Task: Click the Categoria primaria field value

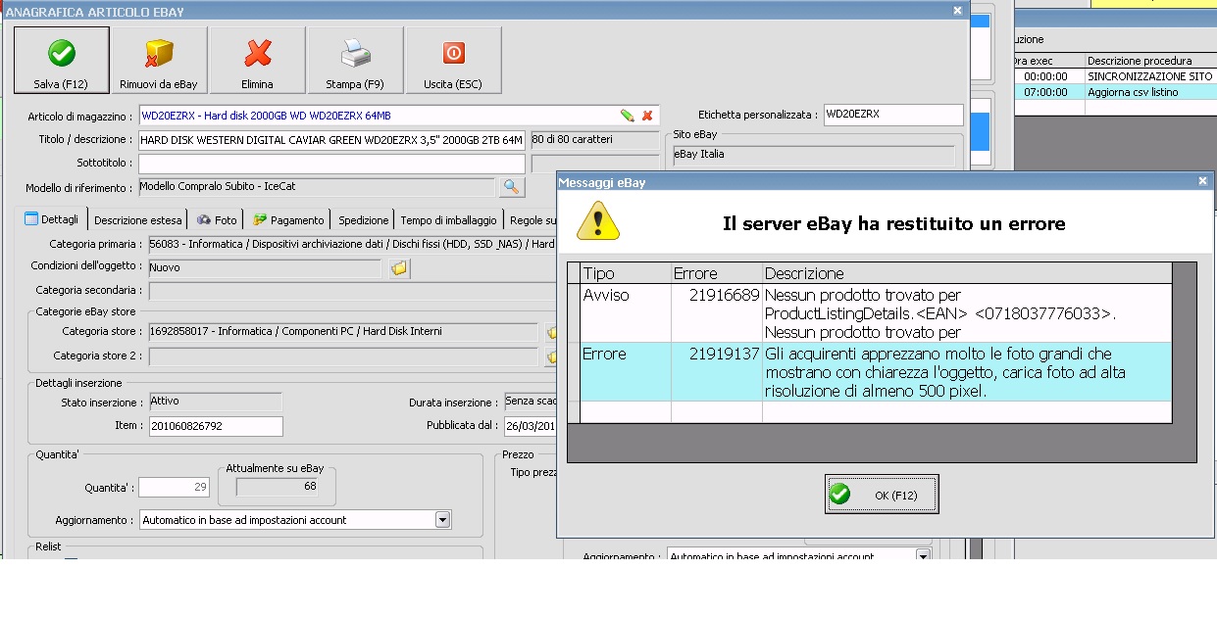Action: pyautogui.click(x=352, y=244)
